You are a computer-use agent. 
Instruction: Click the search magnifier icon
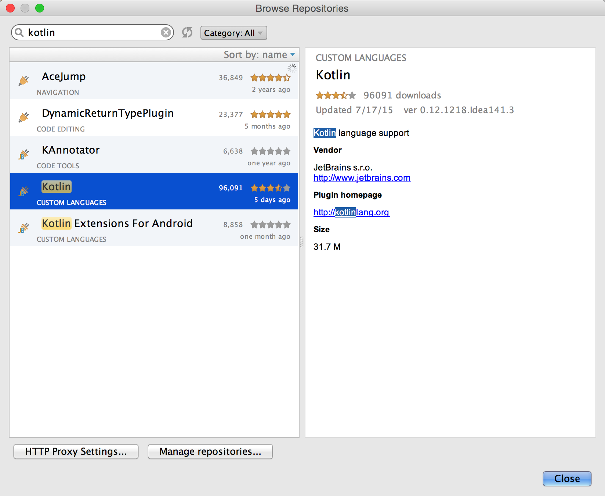(19, 33)
